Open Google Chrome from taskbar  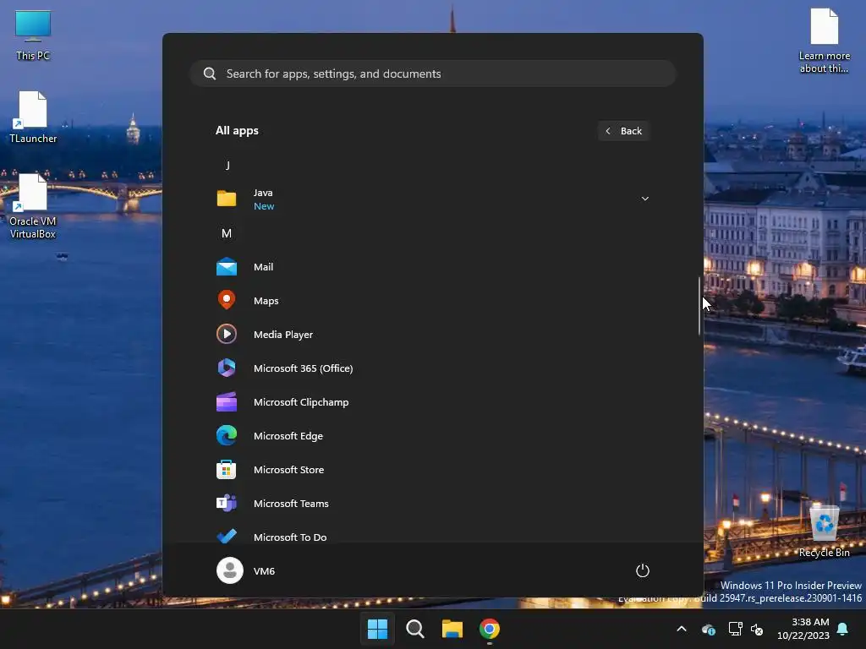(490, 629)
